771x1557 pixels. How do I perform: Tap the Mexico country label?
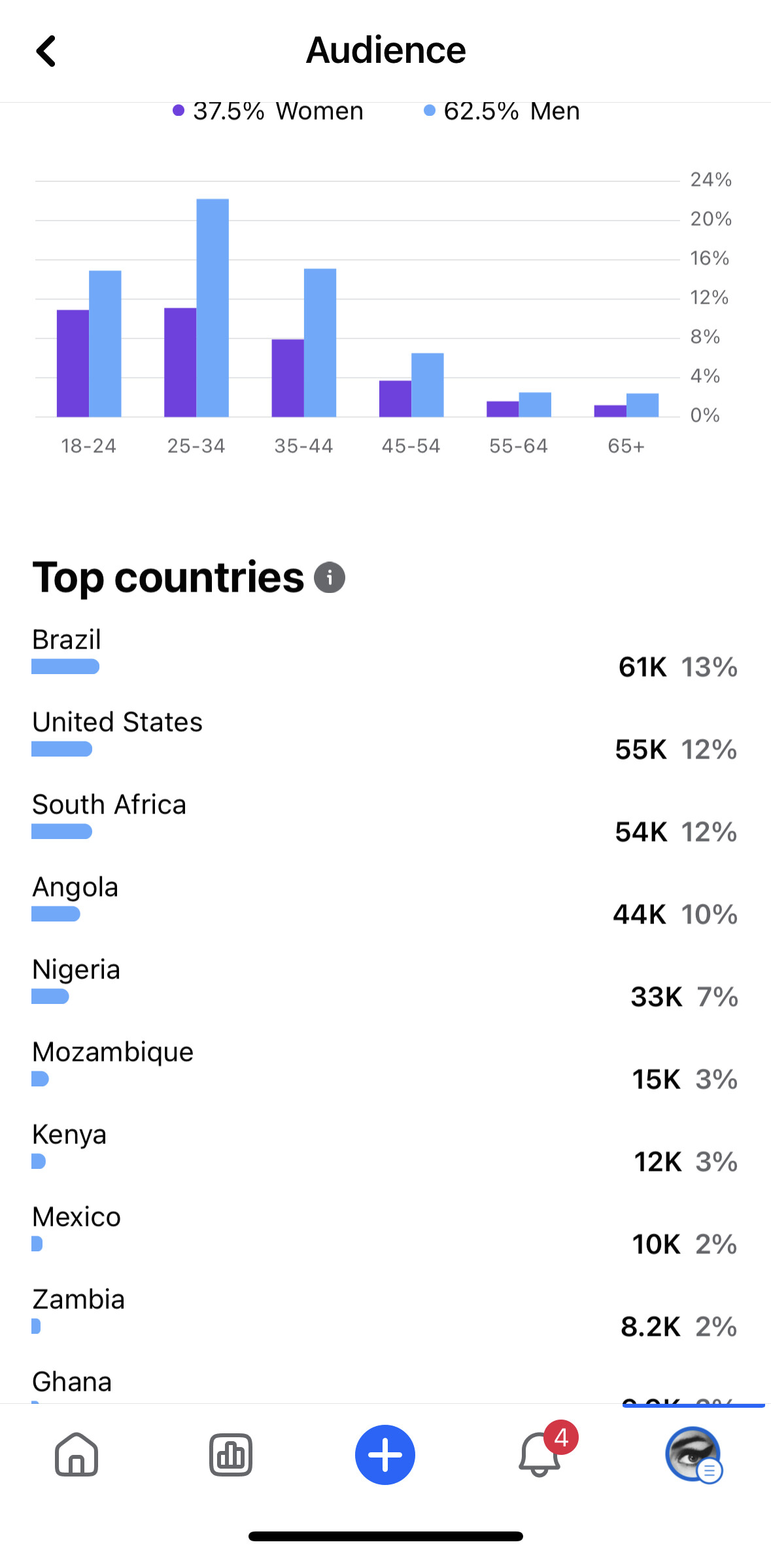[77, 1217]
